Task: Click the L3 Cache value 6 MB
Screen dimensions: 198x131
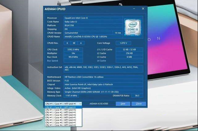Action: click(x=129, y=57)
